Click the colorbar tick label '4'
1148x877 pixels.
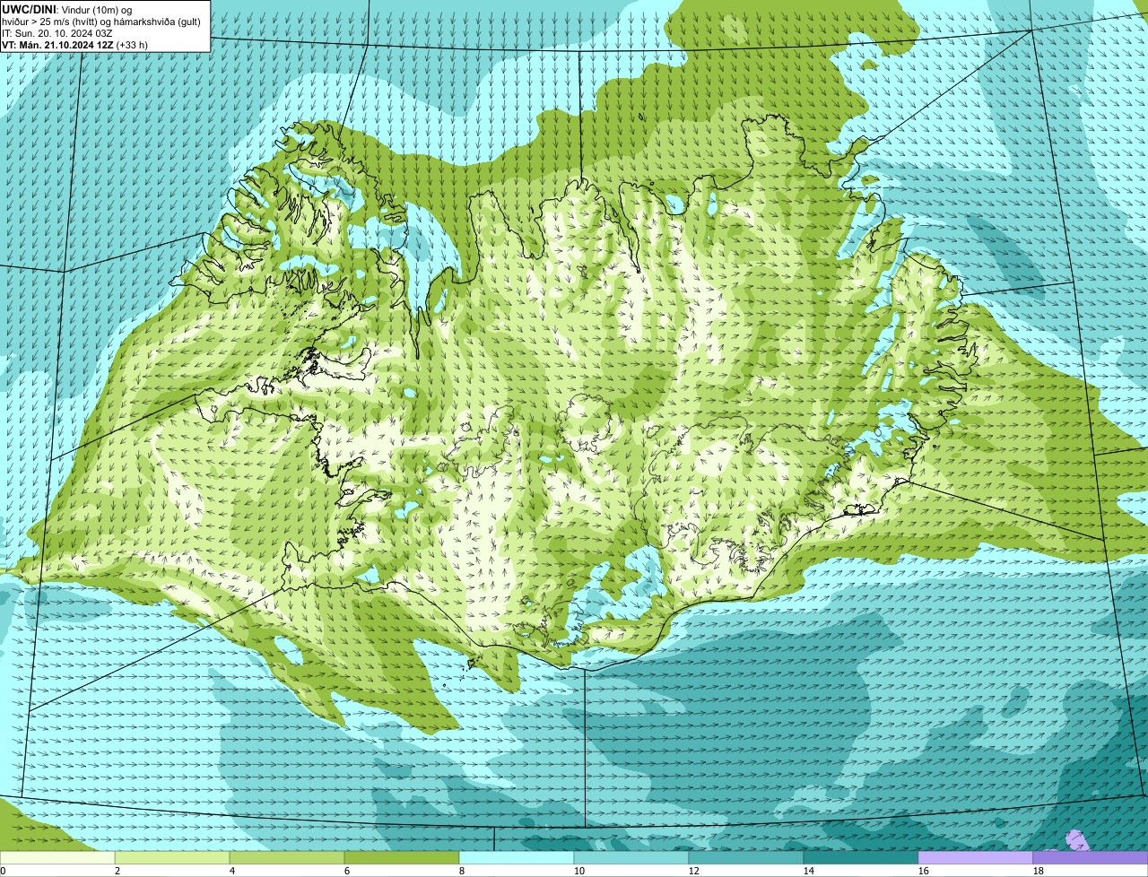232,871
